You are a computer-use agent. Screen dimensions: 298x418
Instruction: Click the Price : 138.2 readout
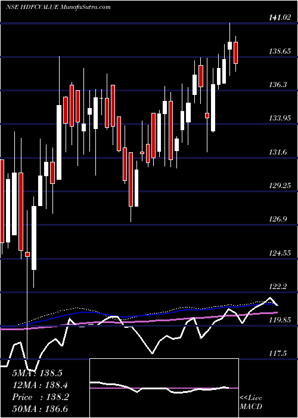tap(41, 397)
